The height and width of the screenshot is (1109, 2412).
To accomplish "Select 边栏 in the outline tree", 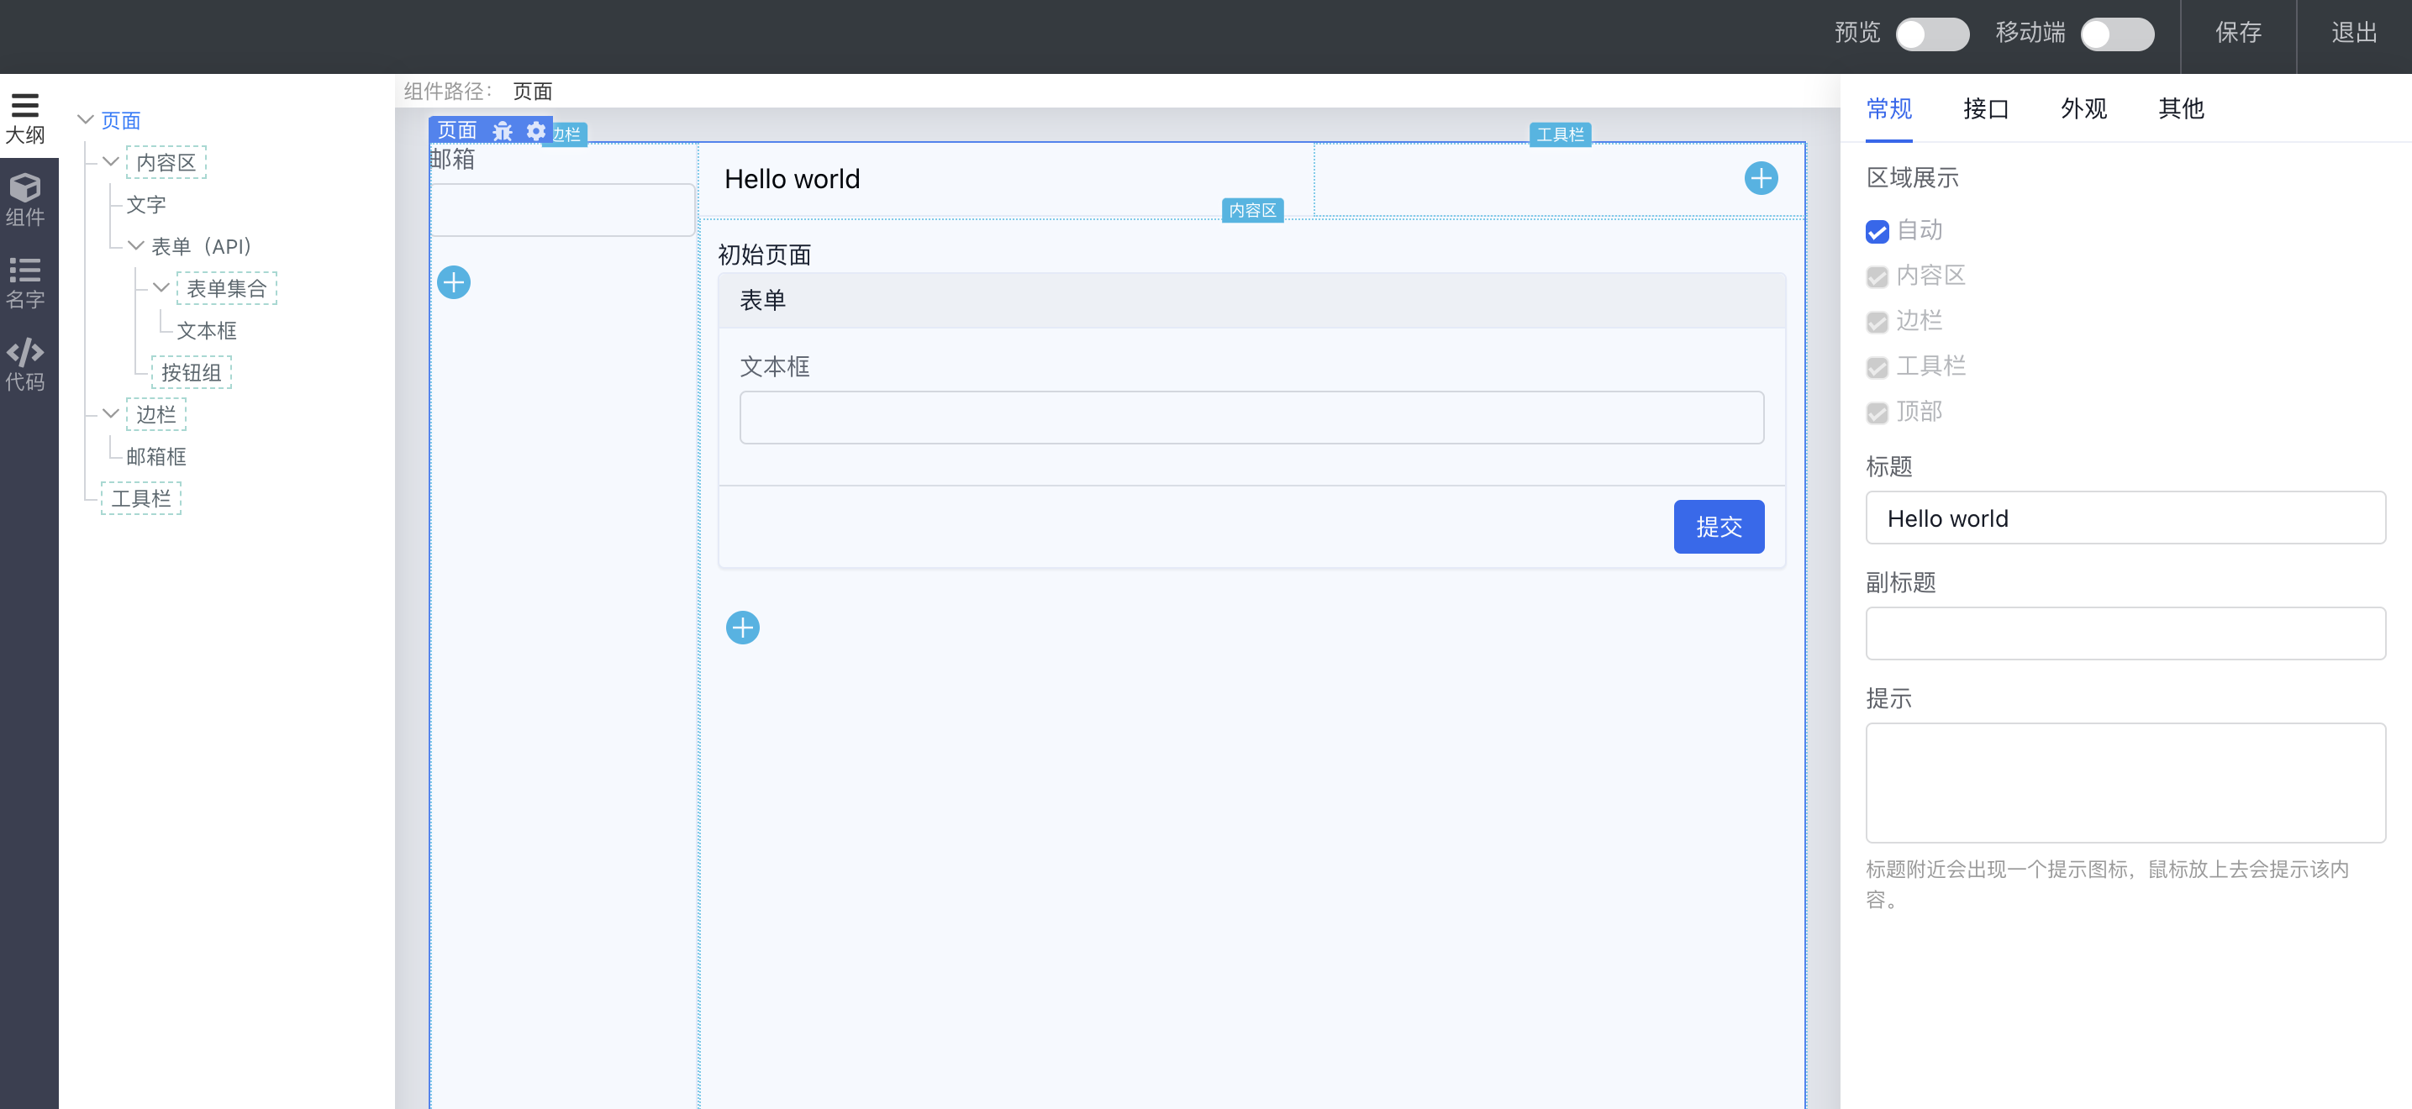I will [x=155, y=413].
